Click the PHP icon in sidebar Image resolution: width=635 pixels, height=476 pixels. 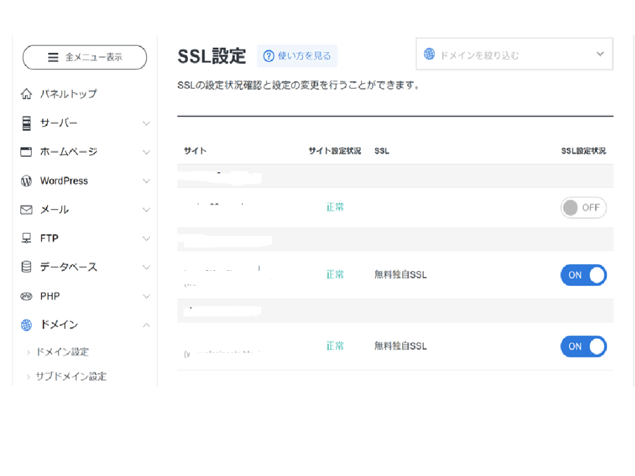tap(26, 296)
